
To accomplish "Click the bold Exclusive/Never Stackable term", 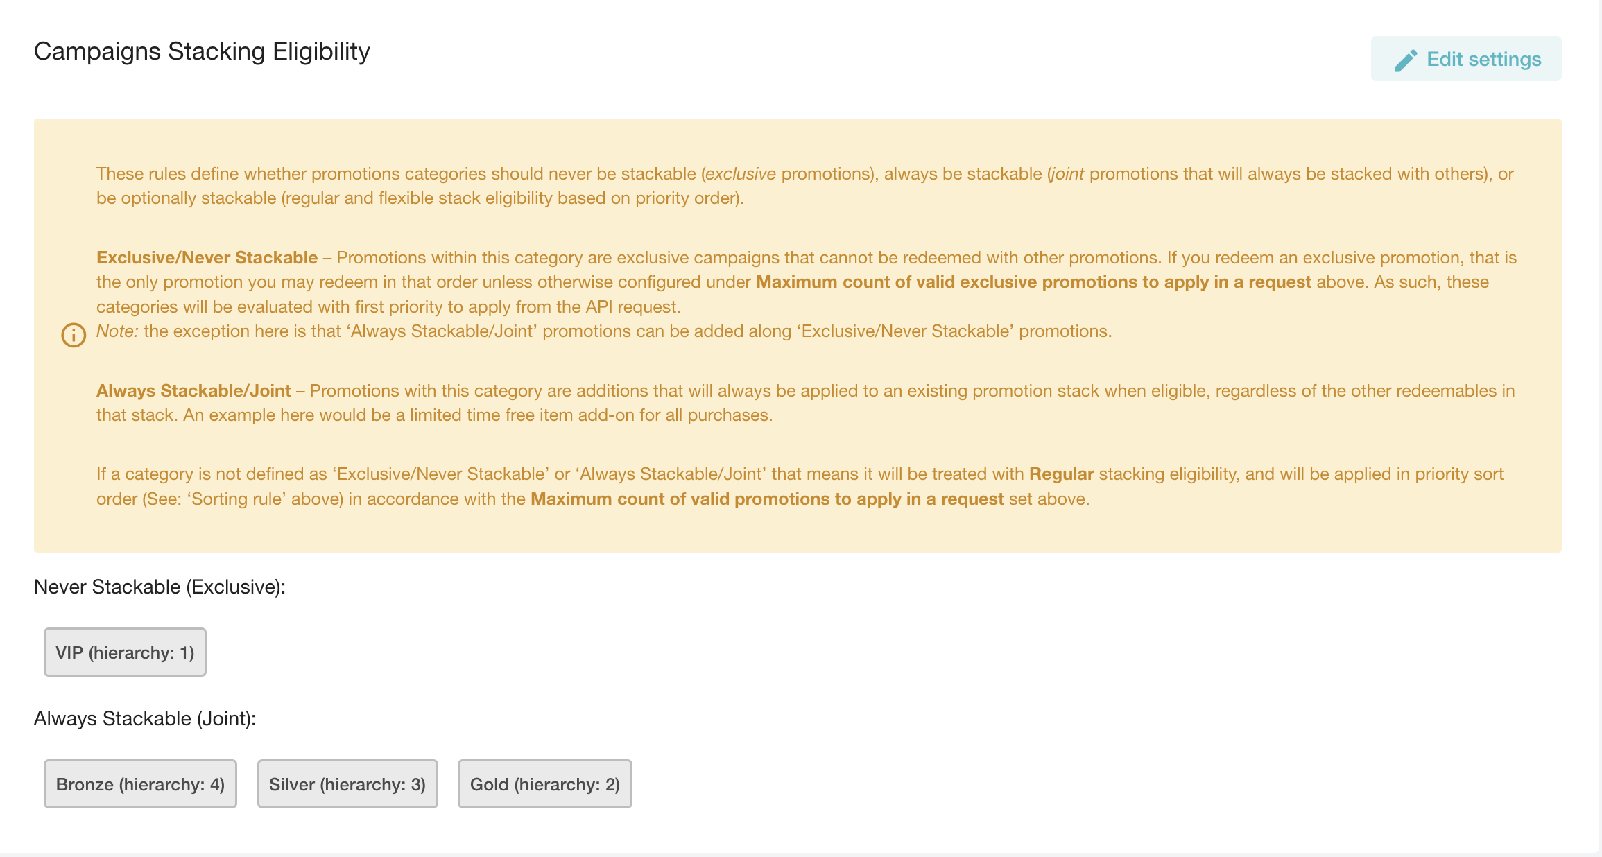I will coord(207,258).
